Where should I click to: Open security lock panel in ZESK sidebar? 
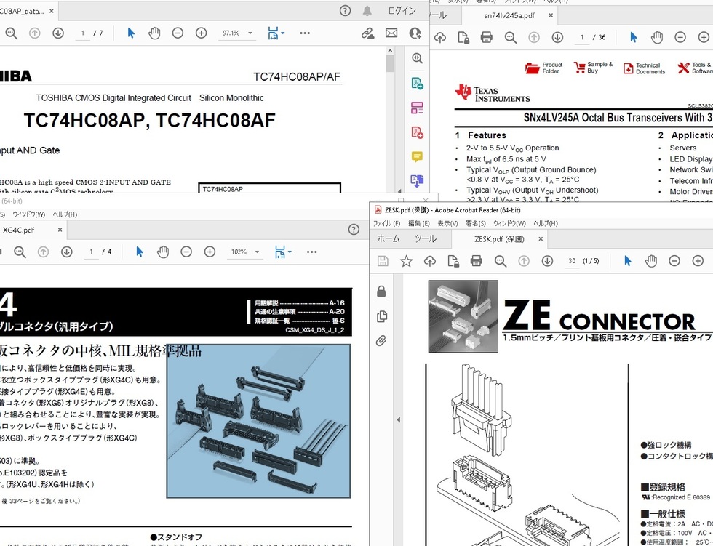click(381, 292)
